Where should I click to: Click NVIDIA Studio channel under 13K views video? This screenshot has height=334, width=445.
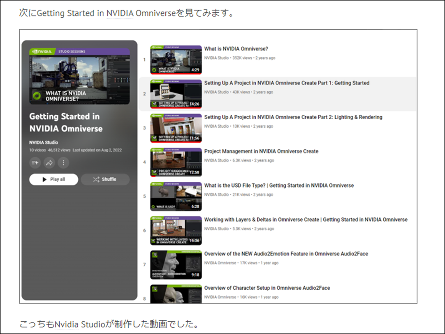click(x=216, y=126)
